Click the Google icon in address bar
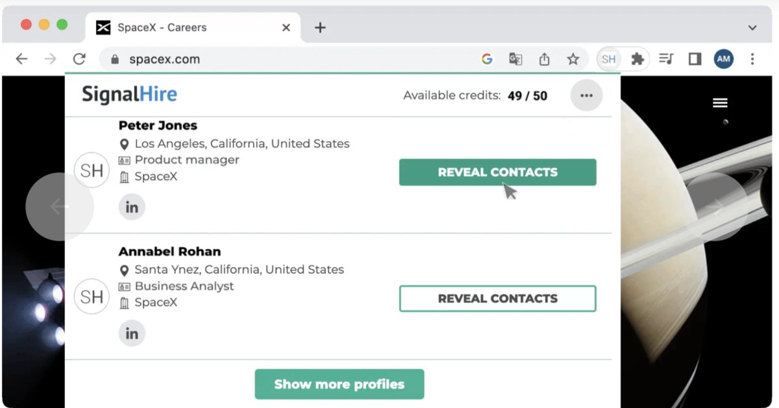Screen dimensions: 779x408 pos(487,59)
